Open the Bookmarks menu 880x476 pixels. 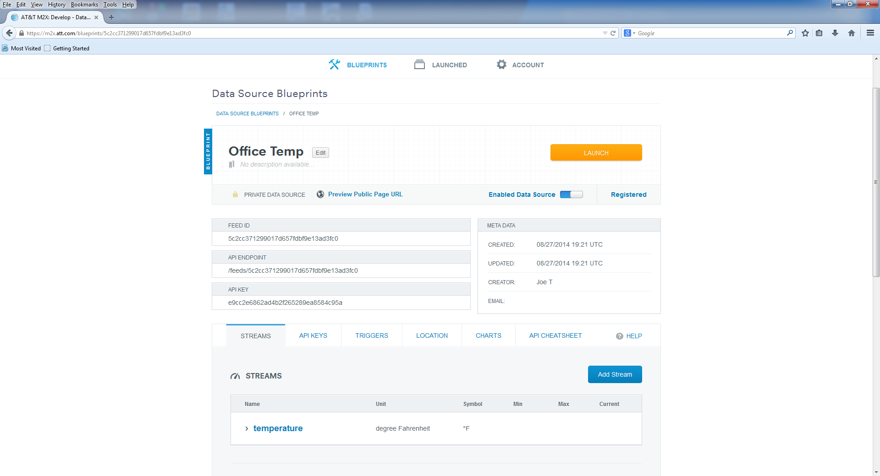click(x=84, y=5)
